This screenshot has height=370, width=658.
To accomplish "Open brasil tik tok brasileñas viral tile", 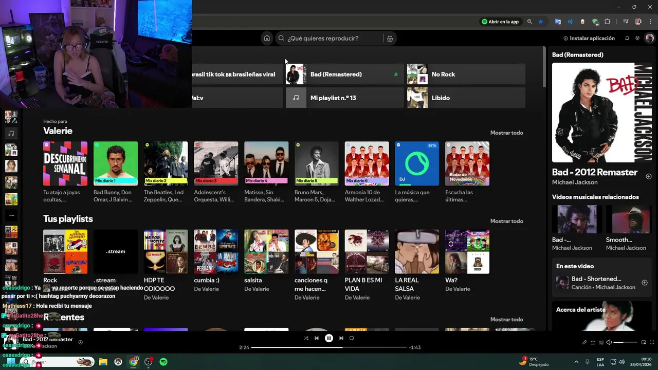I will coord(237,74).
